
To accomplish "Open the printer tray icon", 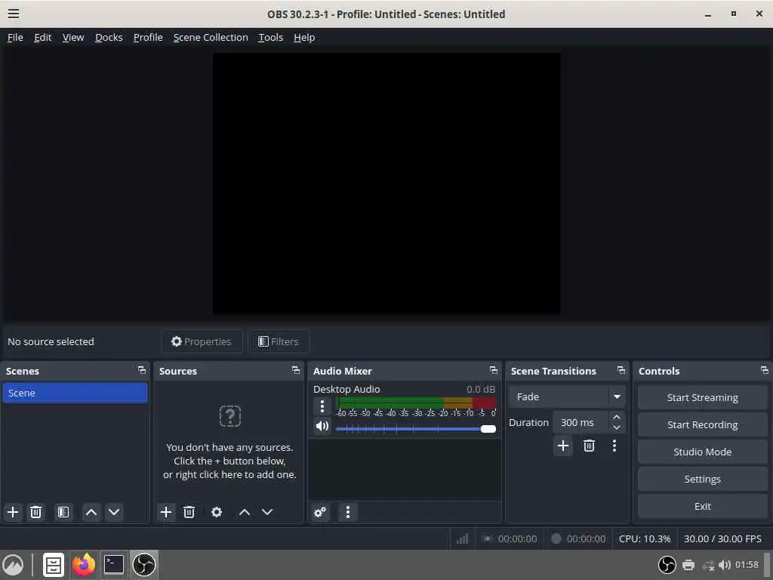I will pyautogui.click(x=688, y=565).
